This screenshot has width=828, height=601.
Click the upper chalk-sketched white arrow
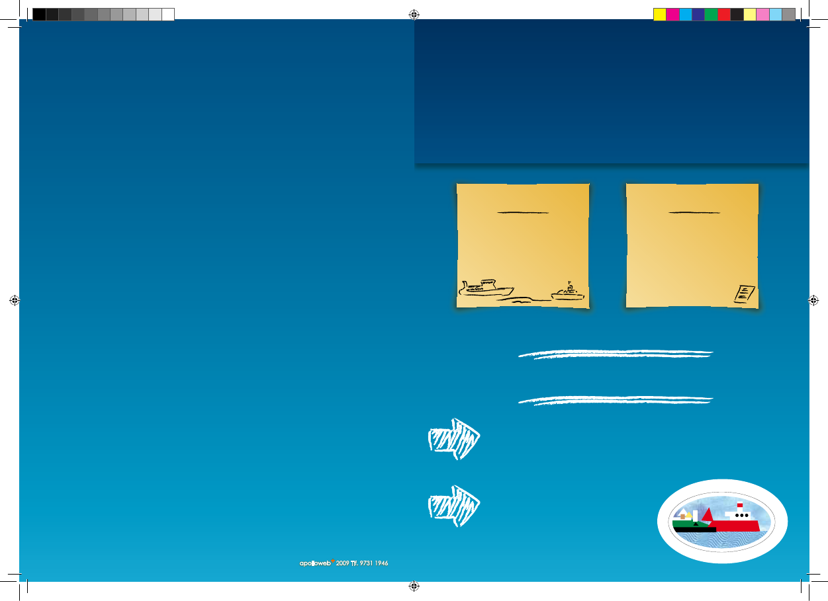click(454, 439)
